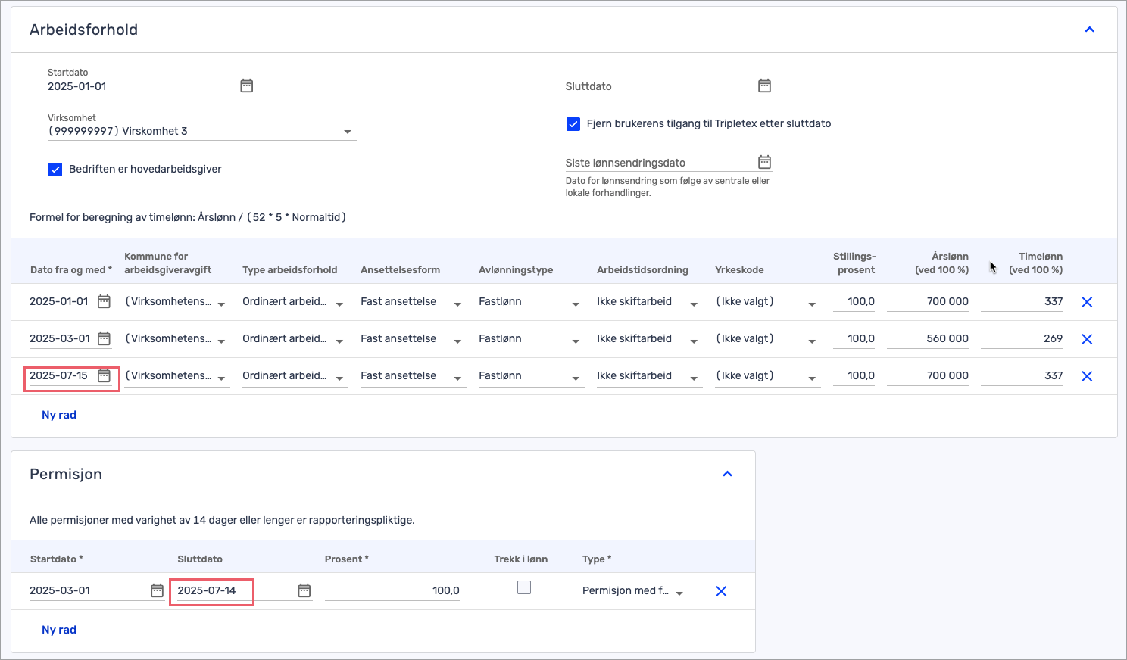Screen dimensions: 1127x660
Task: Open the Permisjon Type dropdown
Action: [x=635, y=591]
